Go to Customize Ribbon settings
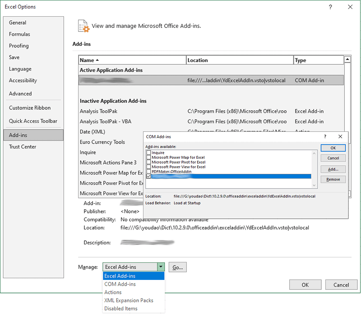This screenshot has height=315, width=361. 30,108
